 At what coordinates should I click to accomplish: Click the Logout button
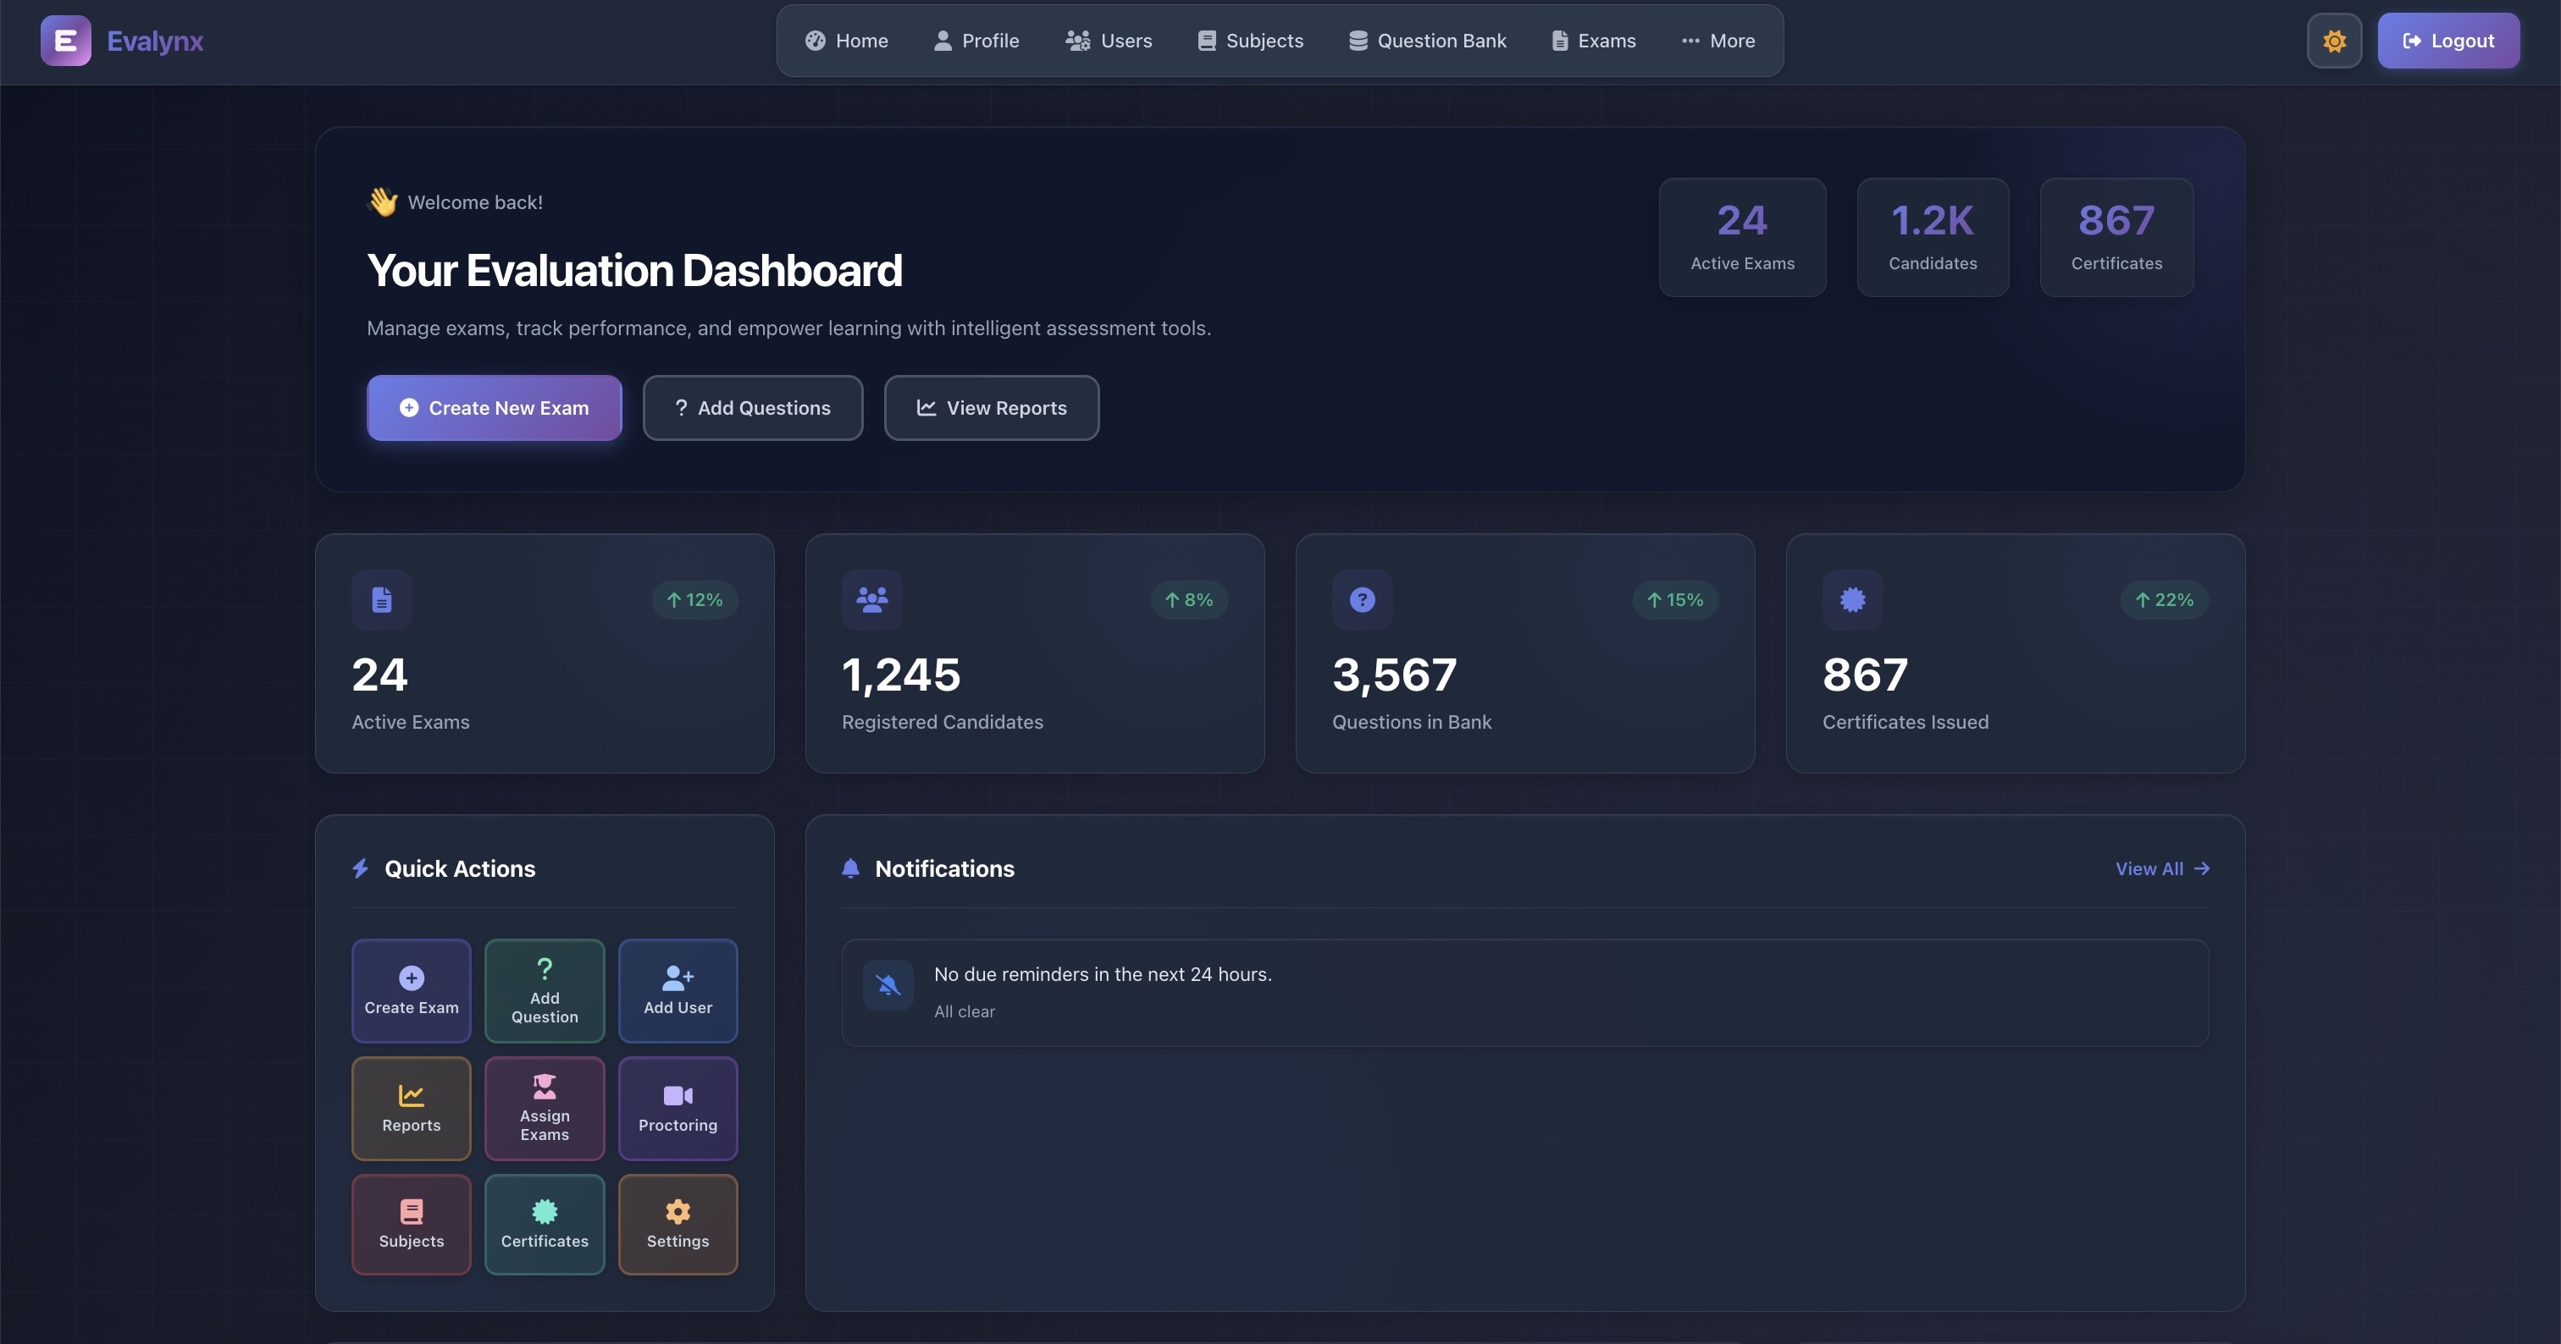pyautogui.click(x=2448, y=41)
